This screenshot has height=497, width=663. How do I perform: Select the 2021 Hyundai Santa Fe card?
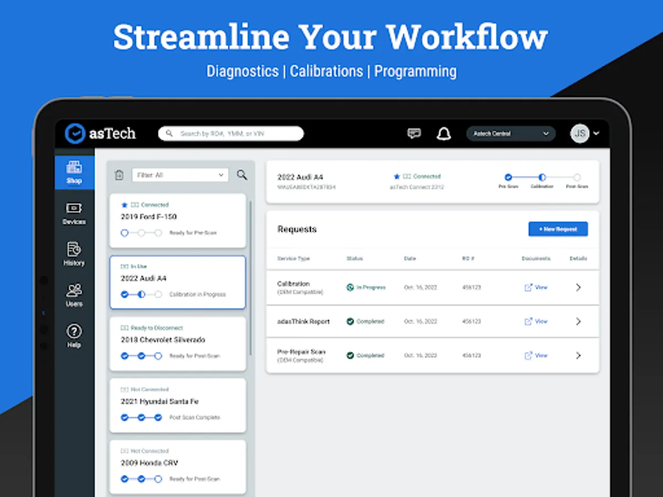point(178,405)
